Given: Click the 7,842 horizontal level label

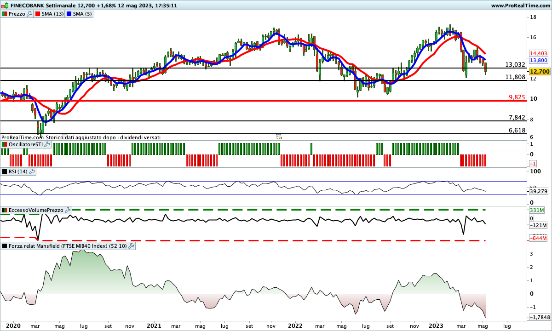Looking at the screenshot, I should [x=517, y=118].
